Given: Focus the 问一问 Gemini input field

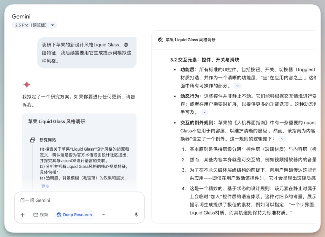Looking at the screenshot, I should click(79, 200).
